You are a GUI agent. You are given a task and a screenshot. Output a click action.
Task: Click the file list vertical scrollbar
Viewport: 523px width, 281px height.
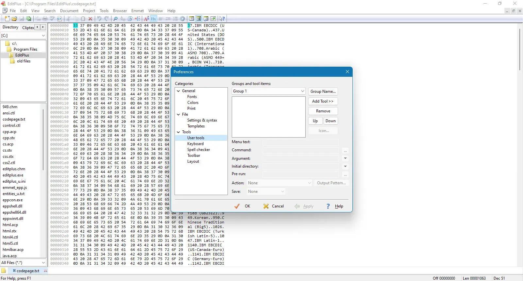(43, 140)
